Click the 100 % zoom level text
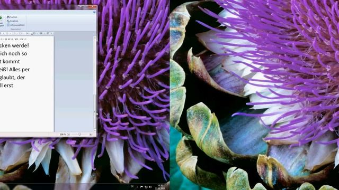The width and height of the screenshot is (339, 190). click(x=63, y=135)
